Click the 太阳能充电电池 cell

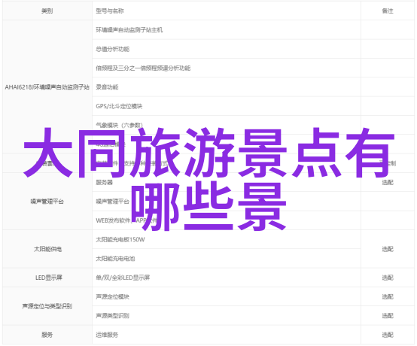click(227, 259)
